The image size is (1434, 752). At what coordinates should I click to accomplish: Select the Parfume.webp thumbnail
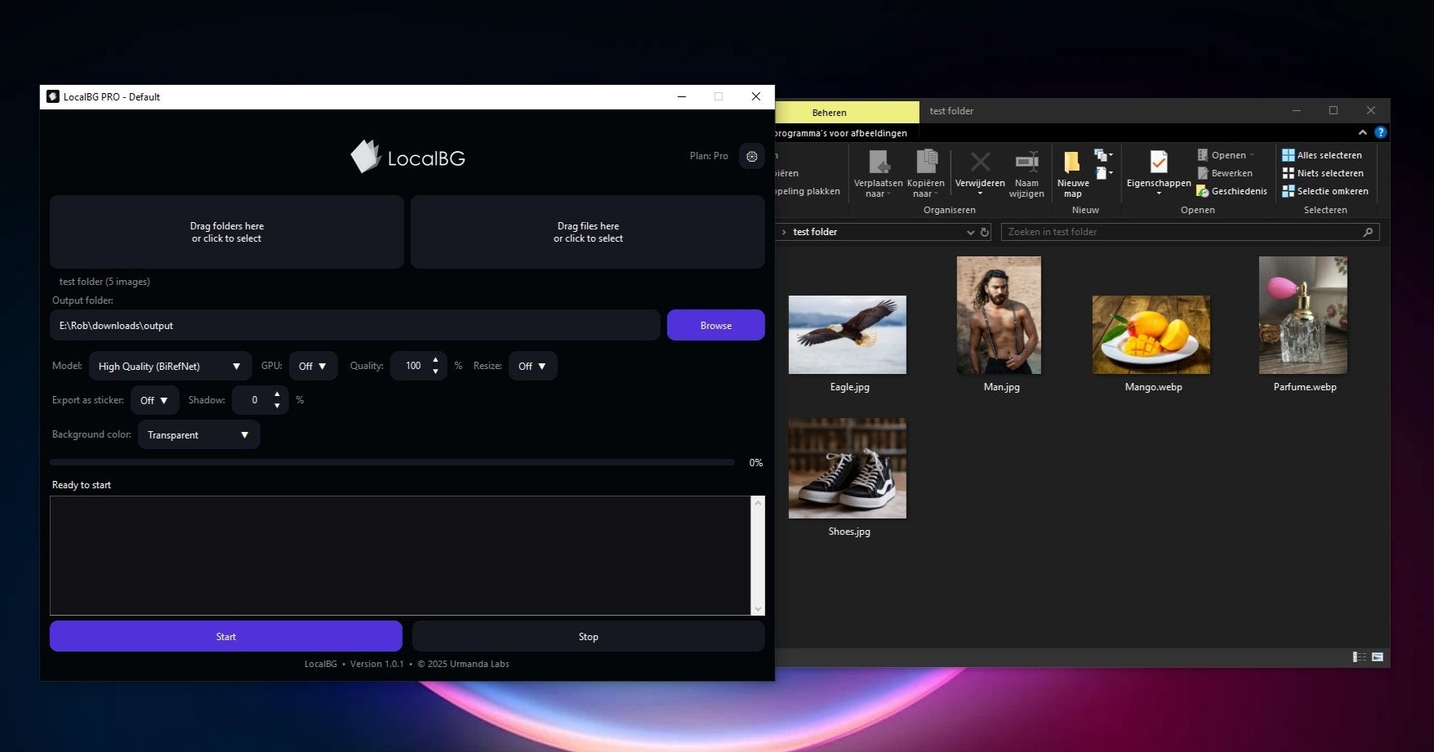[1303, 315]
